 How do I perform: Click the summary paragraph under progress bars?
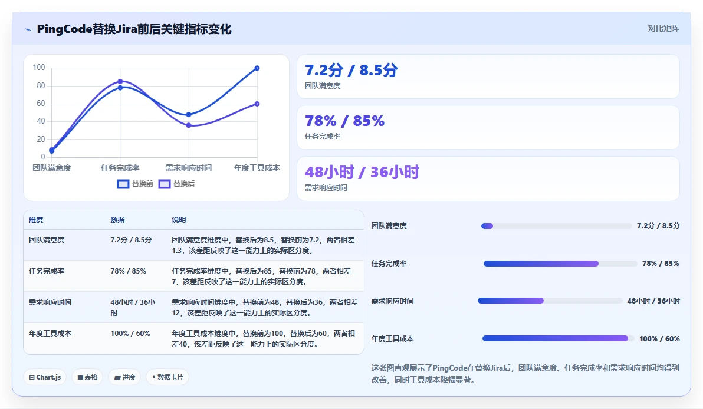[525, 374]
